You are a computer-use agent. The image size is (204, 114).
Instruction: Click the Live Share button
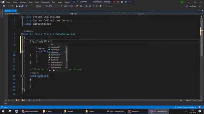(x=191, y=6)
